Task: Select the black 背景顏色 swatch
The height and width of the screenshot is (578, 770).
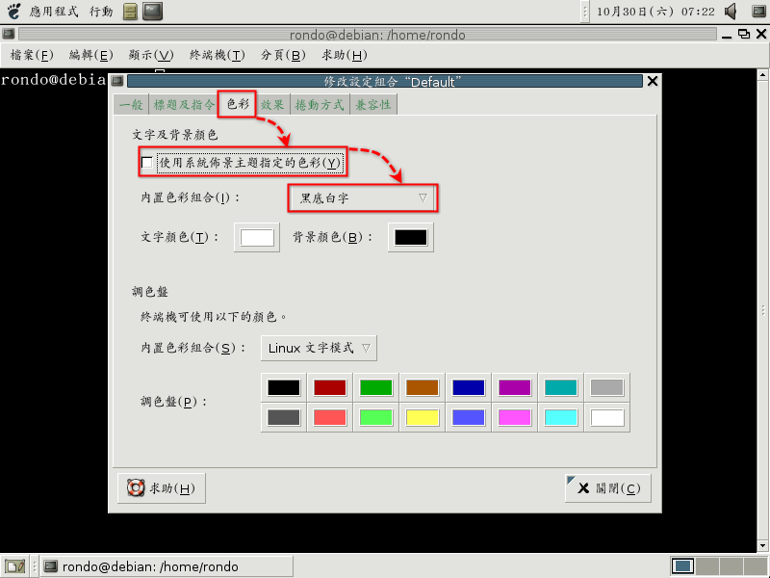Action: (x=410, y=238)
